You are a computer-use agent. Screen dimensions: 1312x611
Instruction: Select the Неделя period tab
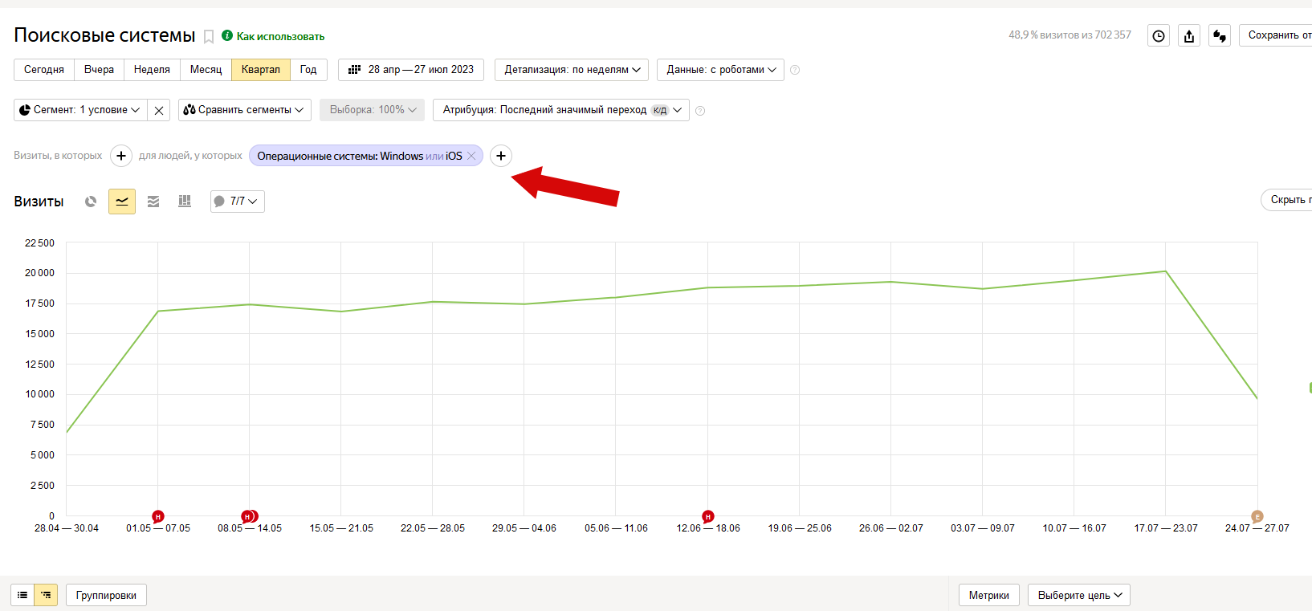[x=152, y=70]
